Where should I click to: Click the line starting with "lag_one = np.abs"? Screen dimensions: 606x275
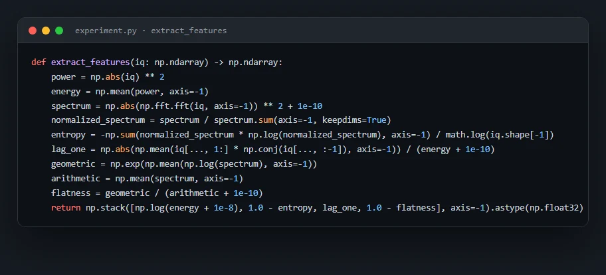click(x=273, y=149)
